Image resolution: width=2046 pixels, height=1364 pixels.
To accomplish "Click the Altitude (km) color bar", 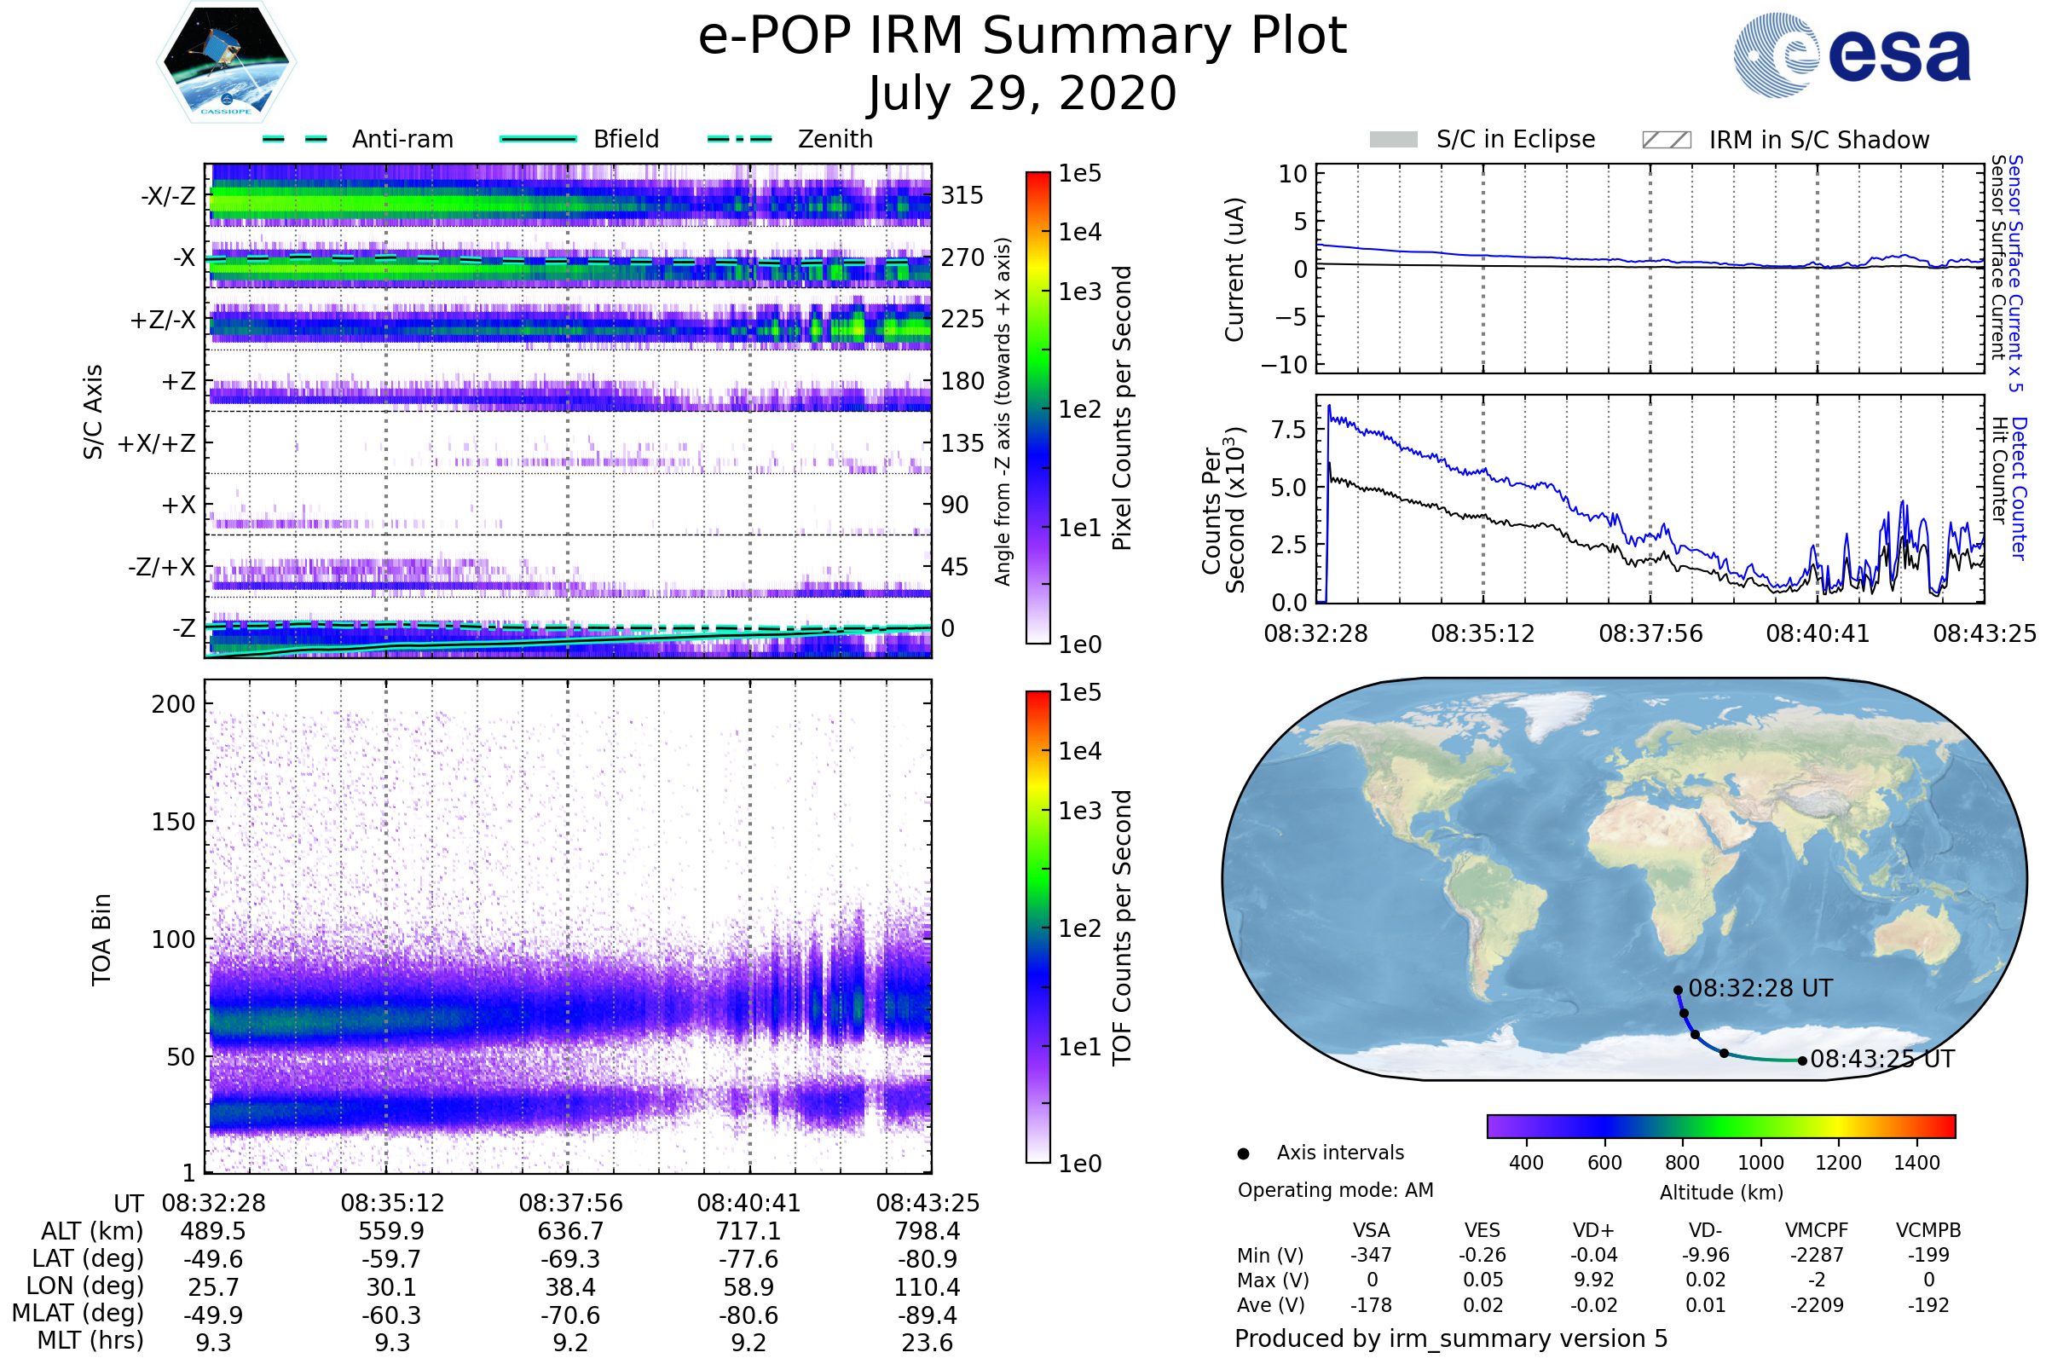I will coord(1720,1125).
